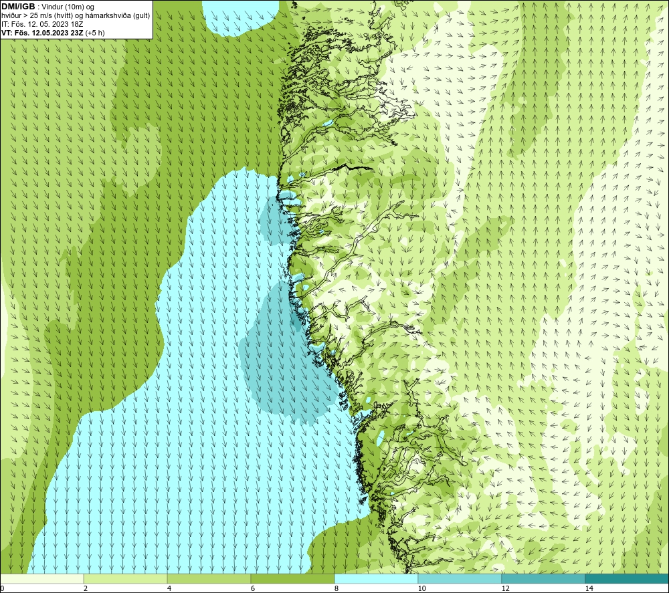Select the 10–12 m/s teal swatch
The width and height of the screenshot is (669, 593).
460,578
